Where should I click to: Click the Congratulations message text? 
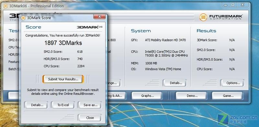point(63,35)
